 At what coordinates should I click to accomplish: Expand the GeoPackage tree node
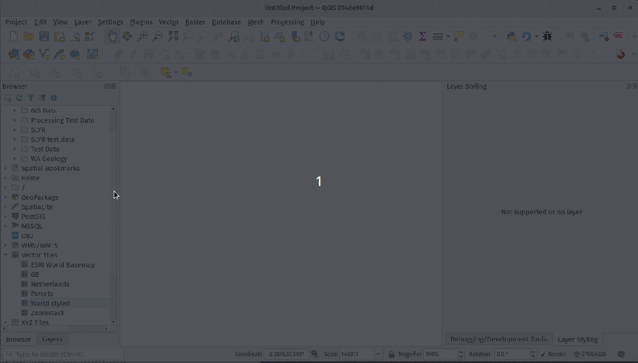pos(6,197)
